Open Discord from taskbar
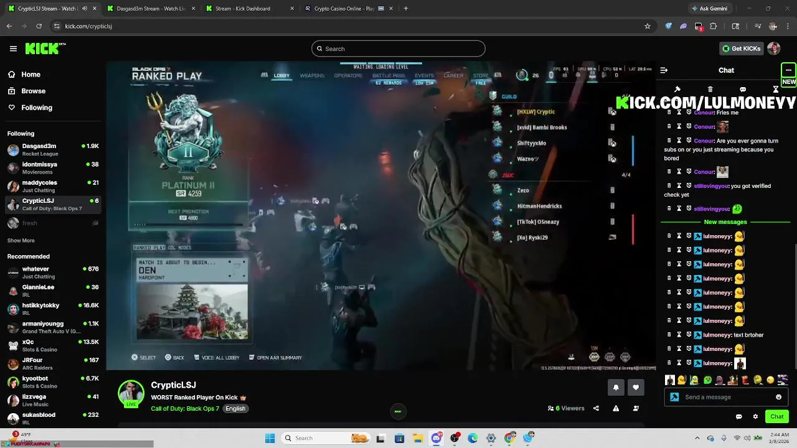The image size is (797, 448). click(x=436, y=438)
